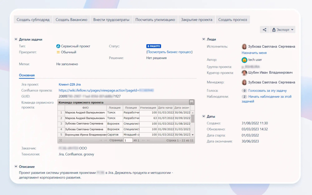Click Обновлено date 03/03/2023 14:32
Image resolution: width=312 pixels, height=195 pixels.
(255, 129)
